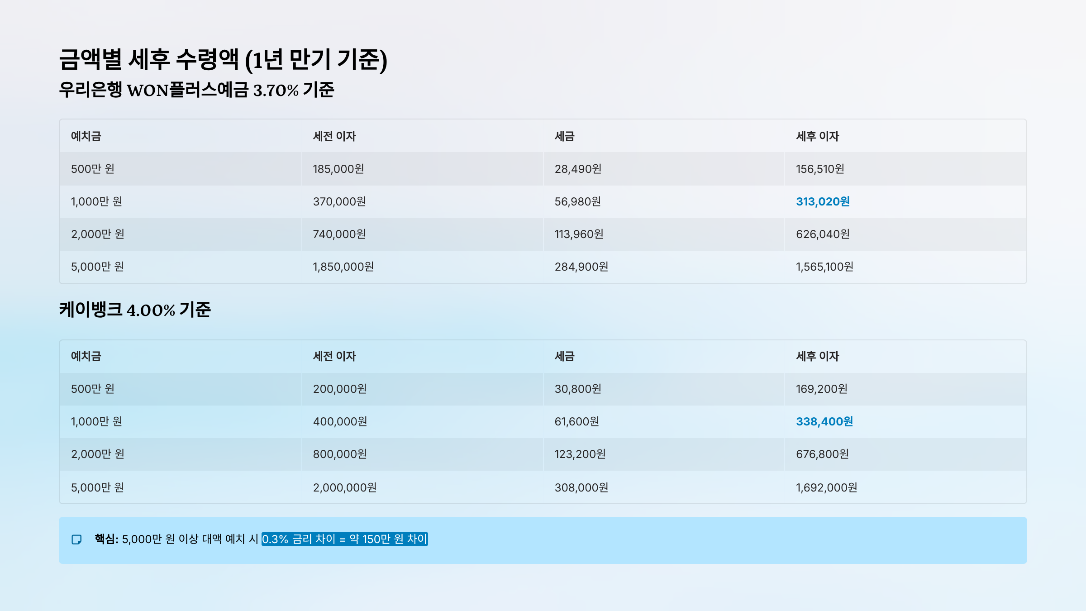Click the 676,800원 cell

coord(822,454)
